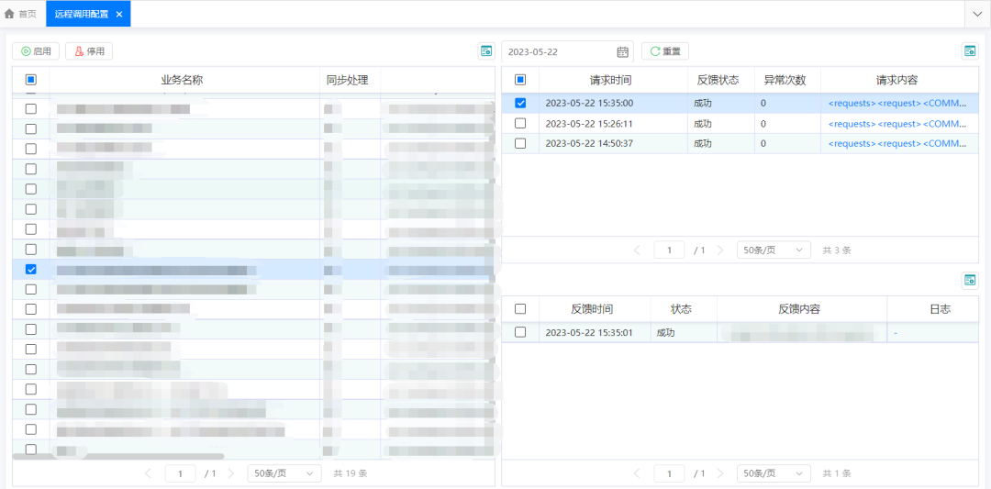The height and width of the screenshot is (489, 991).
Task: Expand the tab list chevron at top right
Action: pos(977,14)
